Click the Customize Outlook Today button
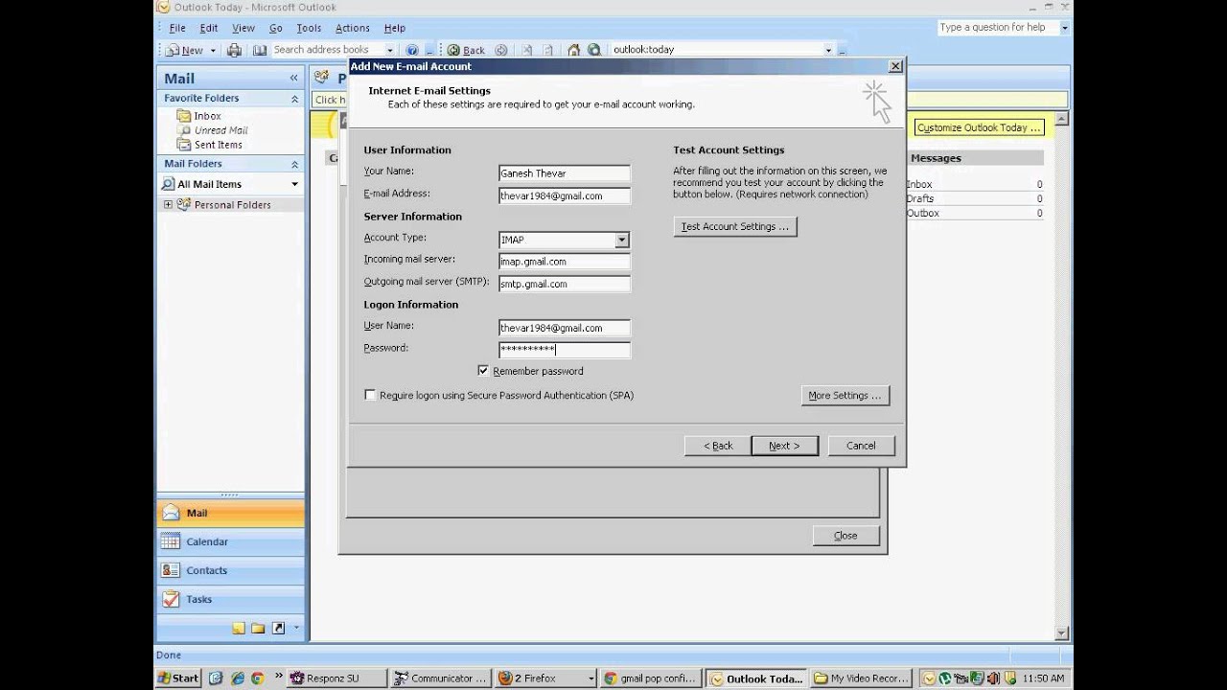The image size is (1227, 690). pos(979,127)
